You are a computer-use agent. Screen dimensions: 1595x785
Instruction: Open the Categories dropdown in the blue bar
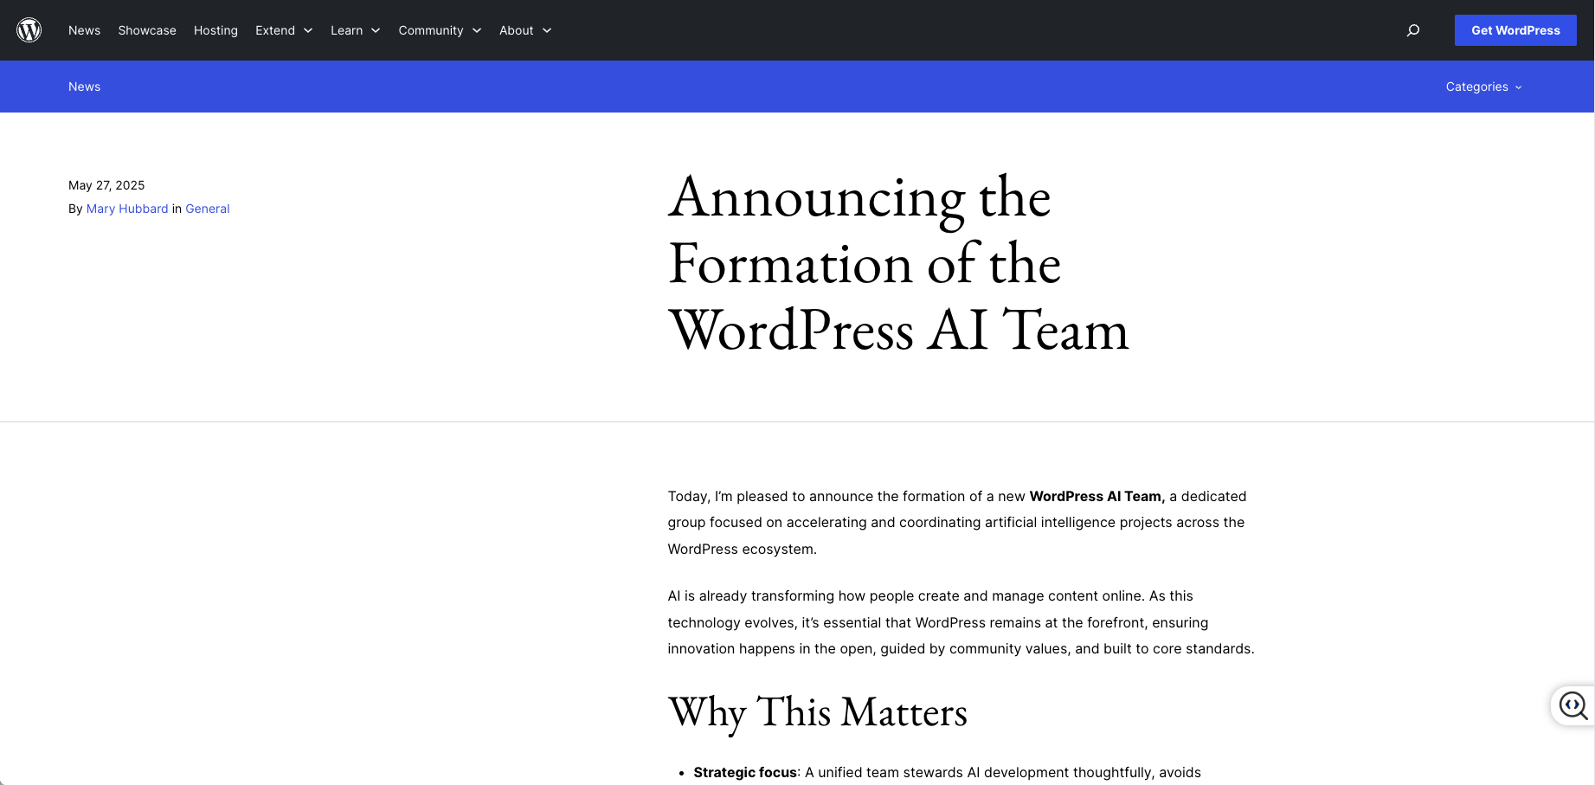(x=1483, y=87)
